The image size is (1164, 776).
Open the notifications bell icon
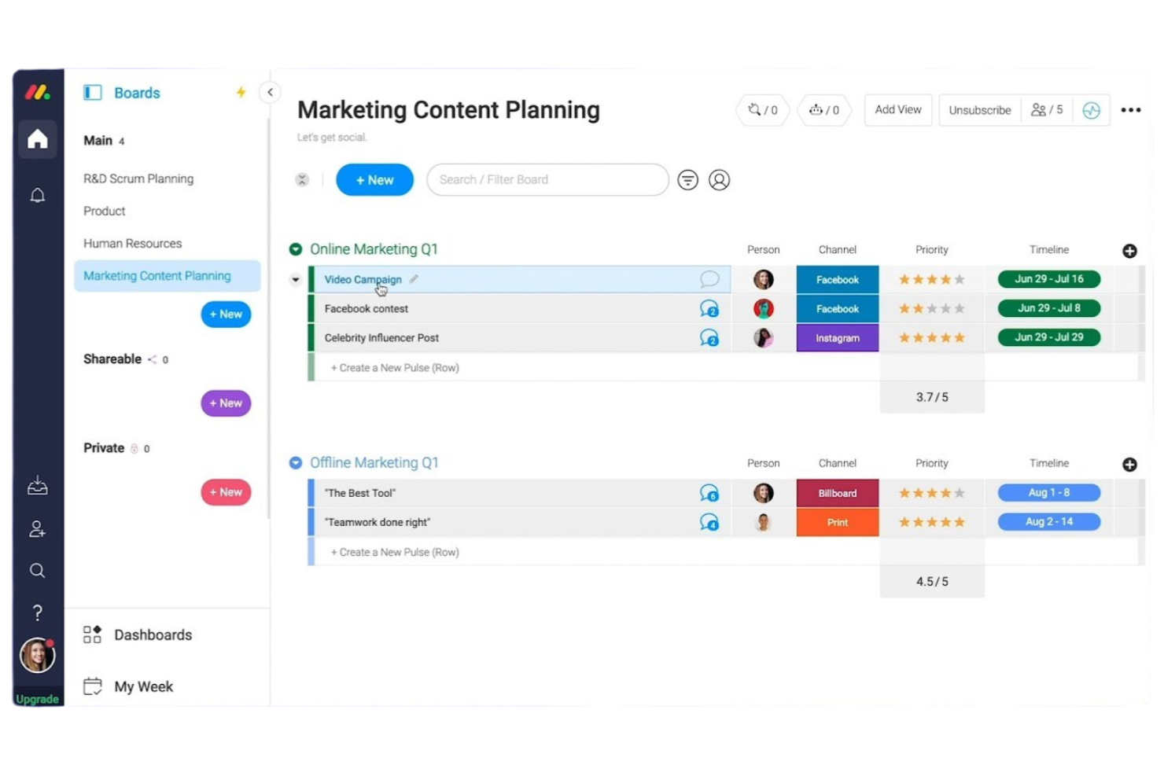coord(37,195)
